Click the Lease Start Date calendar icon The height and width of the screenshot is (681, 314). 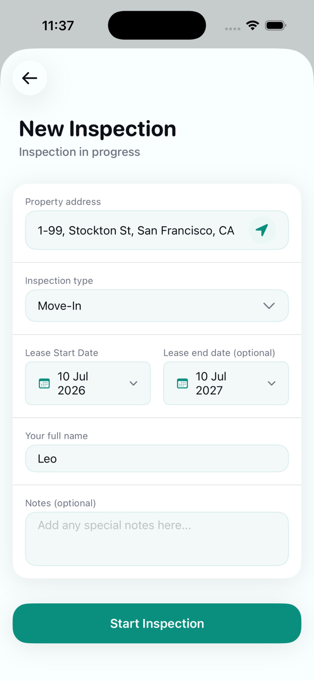pyautogui.click(x=44, y=383)
